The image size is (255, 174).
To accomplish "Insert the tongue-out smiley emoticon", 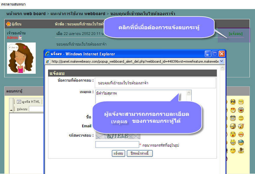I will [233, 134].
